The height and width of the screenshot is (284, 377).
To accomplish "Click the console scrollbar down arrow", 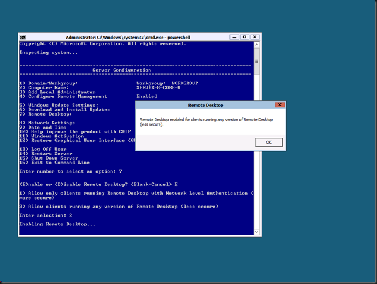I will tap(256, 232).
